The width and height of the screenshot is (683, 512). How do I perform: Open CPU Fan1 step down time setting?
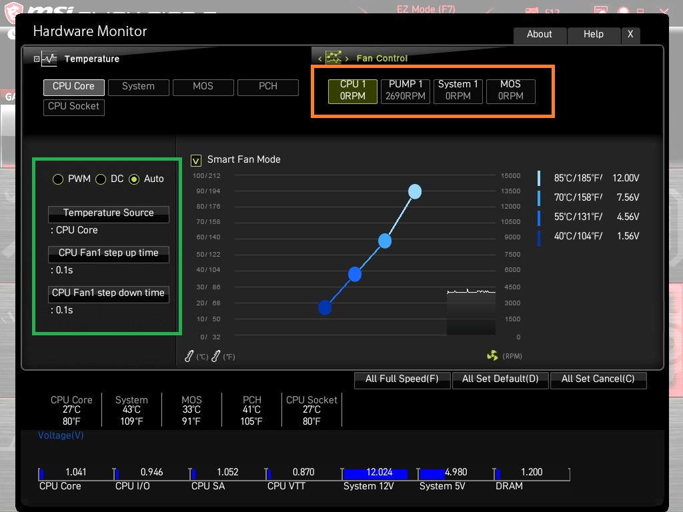[x=109, y=294]
